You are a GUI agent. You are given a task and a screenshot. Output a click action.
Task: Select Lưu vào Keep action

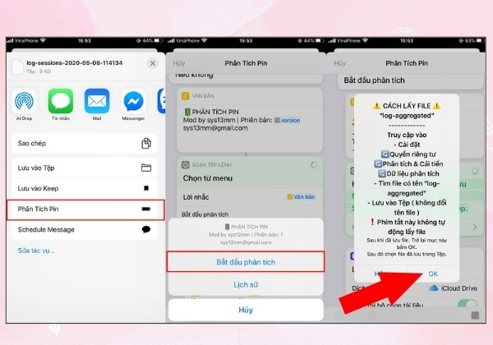pos(85,188)
